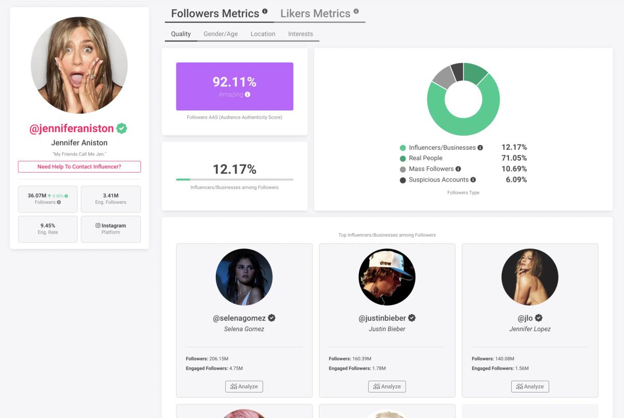
Task: Click info icon next to Likers Metrics
Action: pos(356,11)
